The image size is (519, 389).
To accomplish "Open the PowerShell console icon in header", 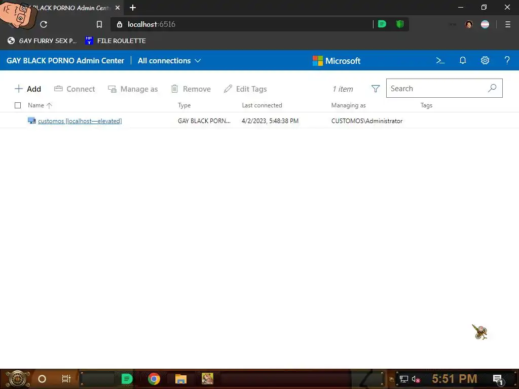I will (440, 61).
